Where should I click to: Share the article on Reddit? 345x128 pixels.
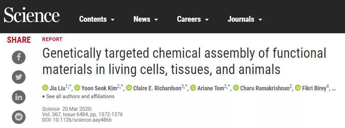point(19,117)
